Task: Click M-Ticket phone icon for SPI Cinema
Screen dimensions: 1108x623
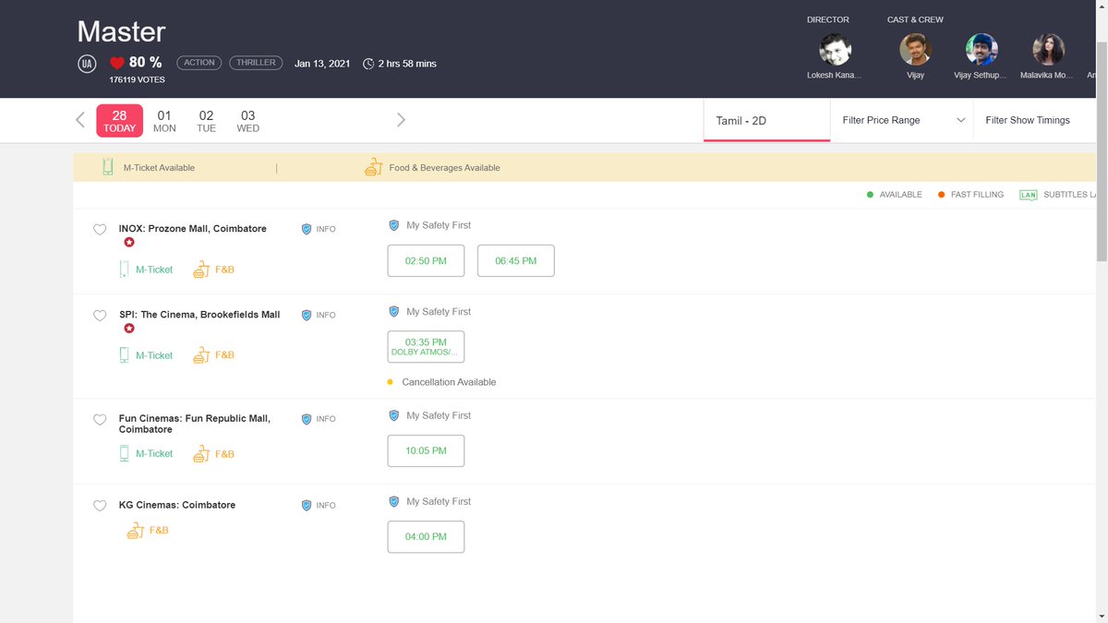Action: click(124, 355)
